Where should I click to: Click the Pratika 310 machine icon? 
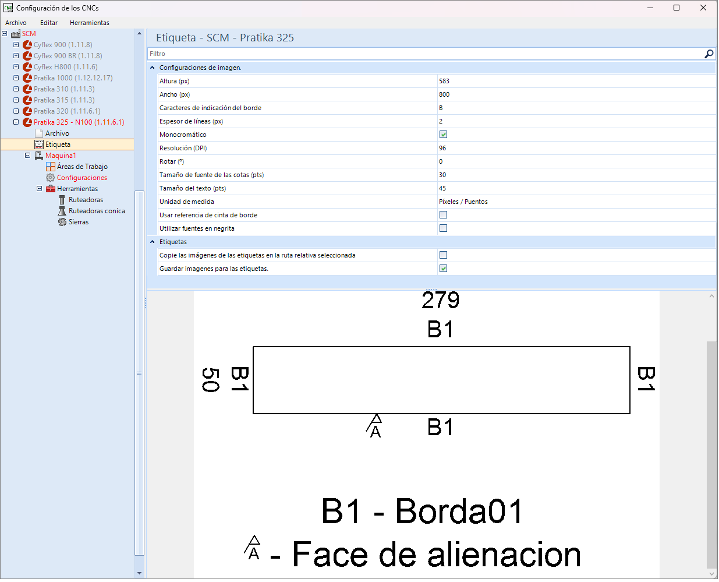pyautogui.click(x=27, y=89)
